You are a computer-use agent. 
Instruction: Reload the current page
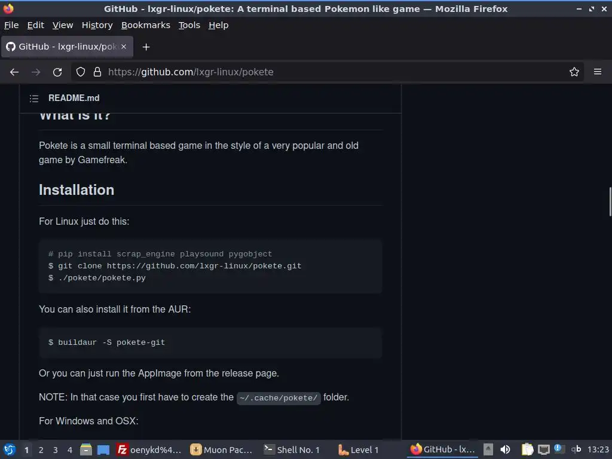(x=57, y=72)
